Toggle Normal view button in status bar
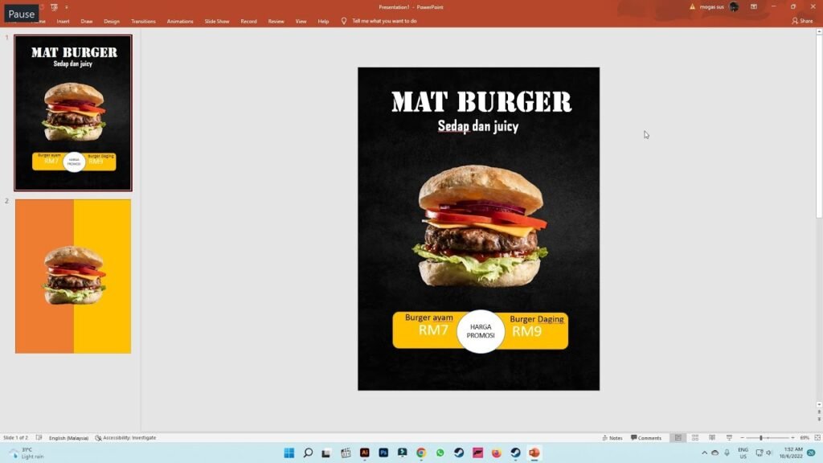Viewport: 823px width, 463px height. 678,438
